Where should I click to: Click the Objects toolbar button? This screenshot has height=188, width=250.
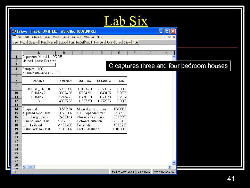tap(33, 42)
